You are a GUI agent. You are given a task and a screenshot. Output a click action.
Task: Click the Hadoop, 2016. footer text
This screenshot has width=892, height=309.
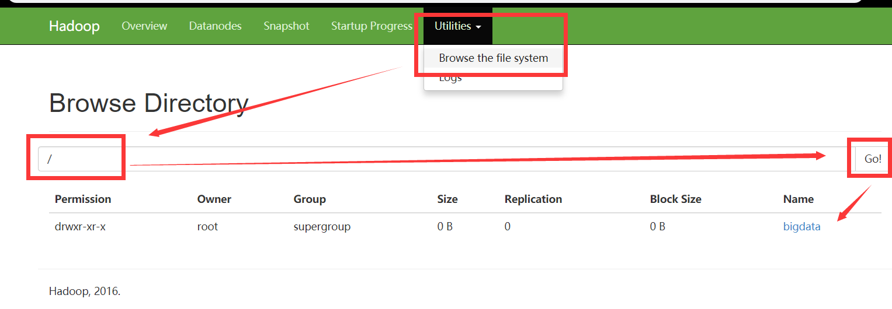point(85,292)
